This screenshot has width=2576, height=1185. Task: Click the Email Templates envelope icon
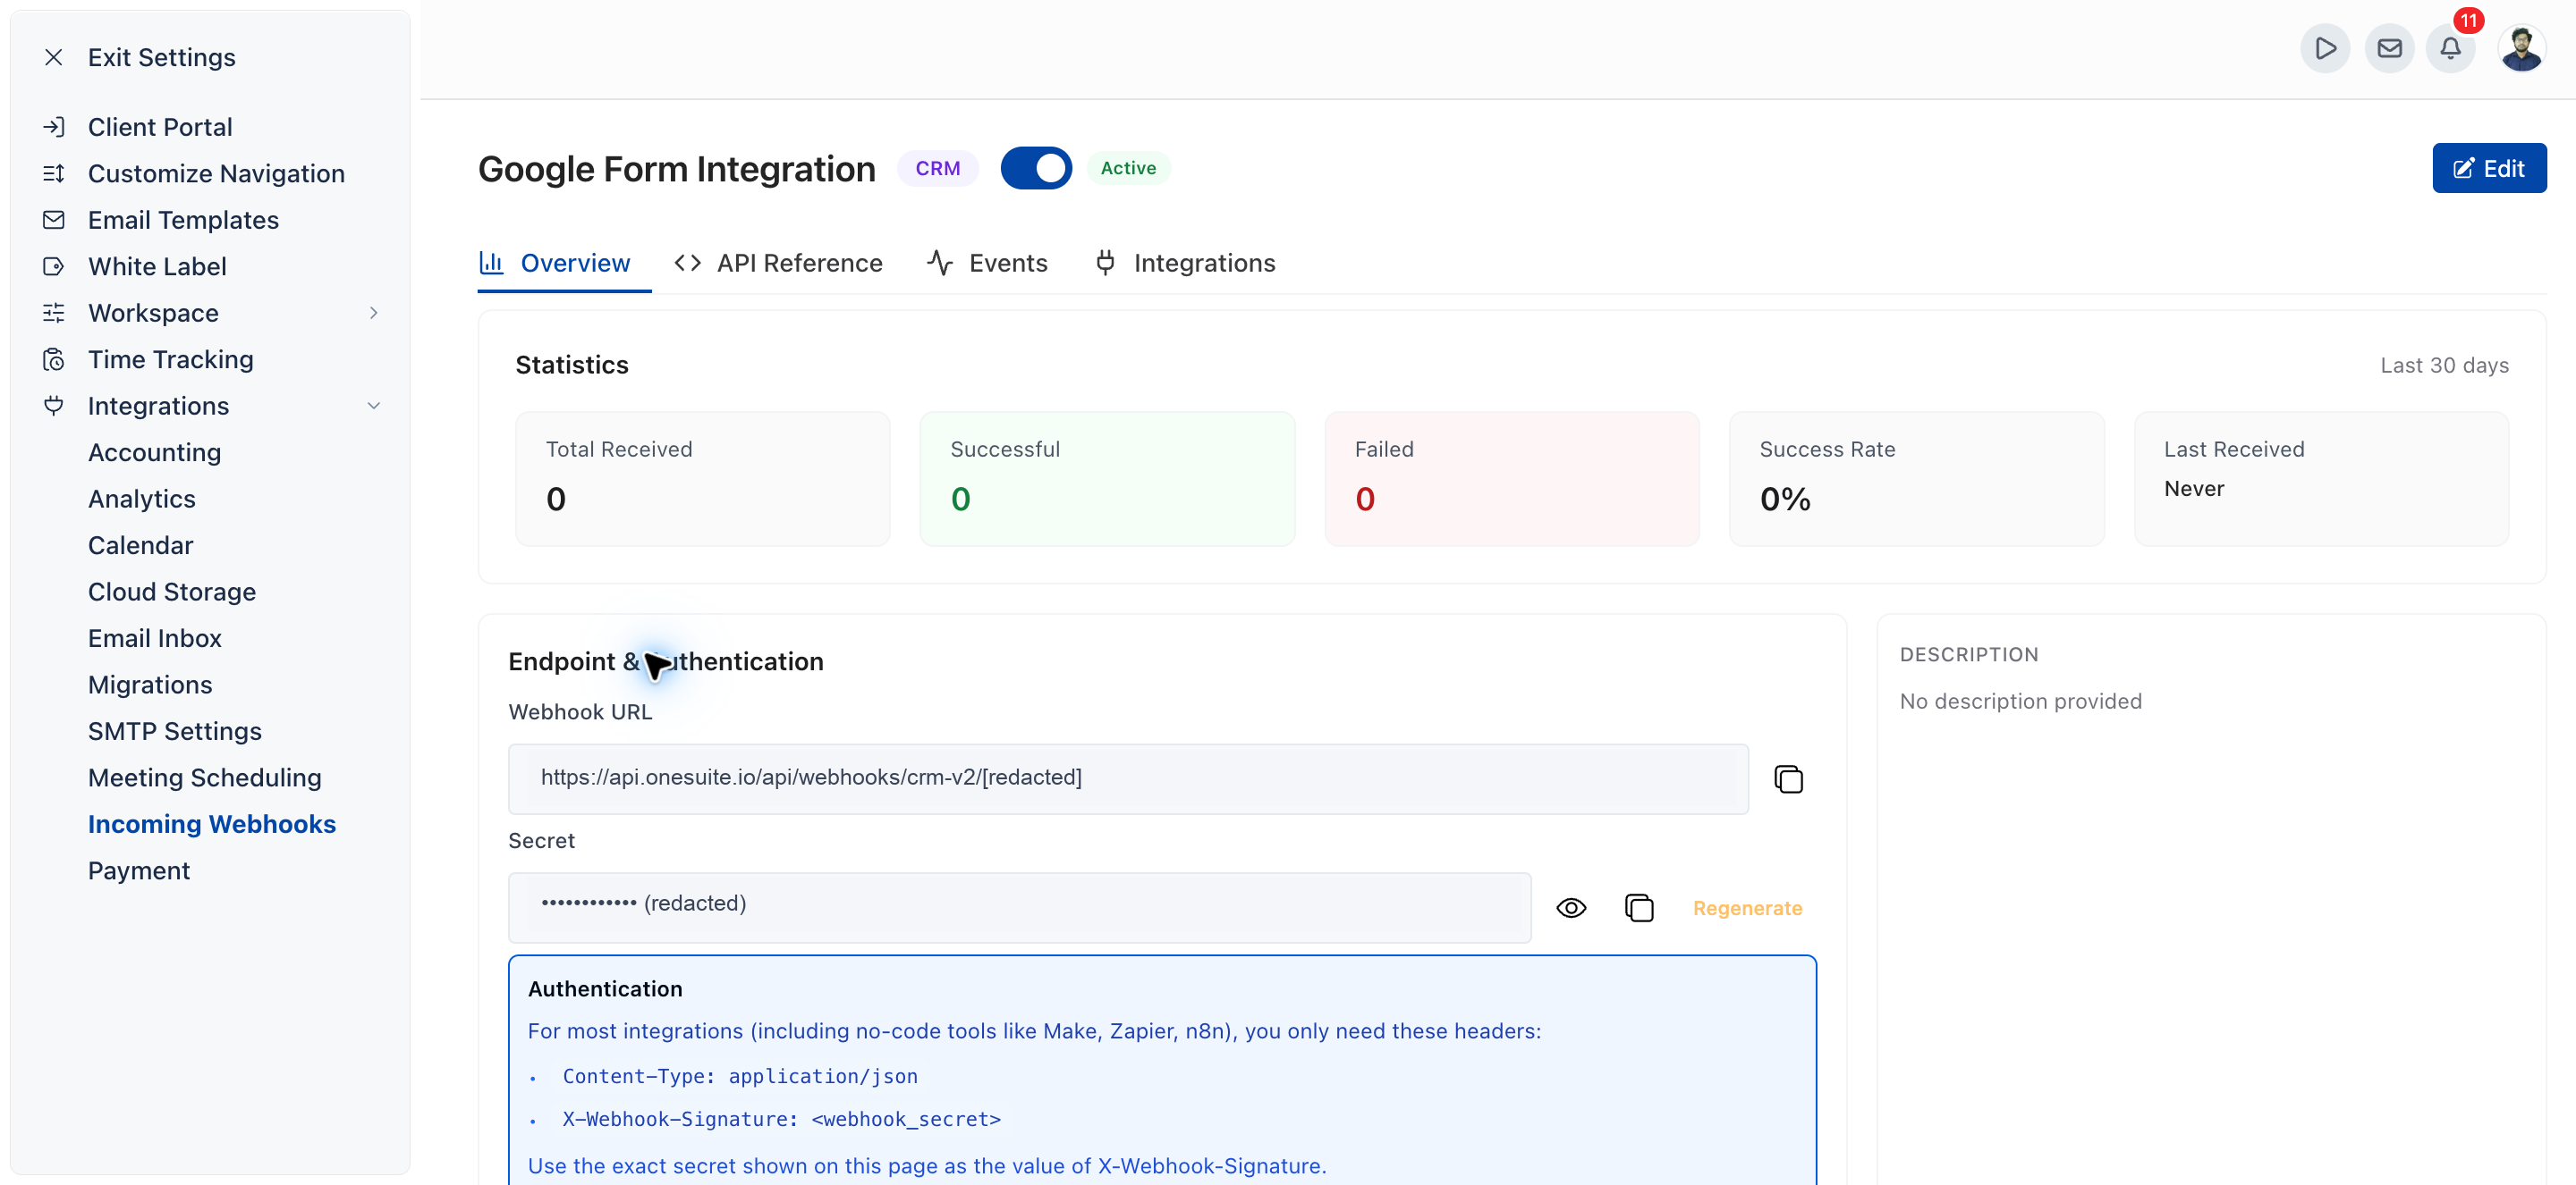pyautogui.click(x=54, y=220)
